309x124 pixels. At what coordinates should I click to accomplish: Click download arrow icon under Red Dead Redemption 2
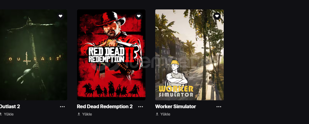[79, 114]
